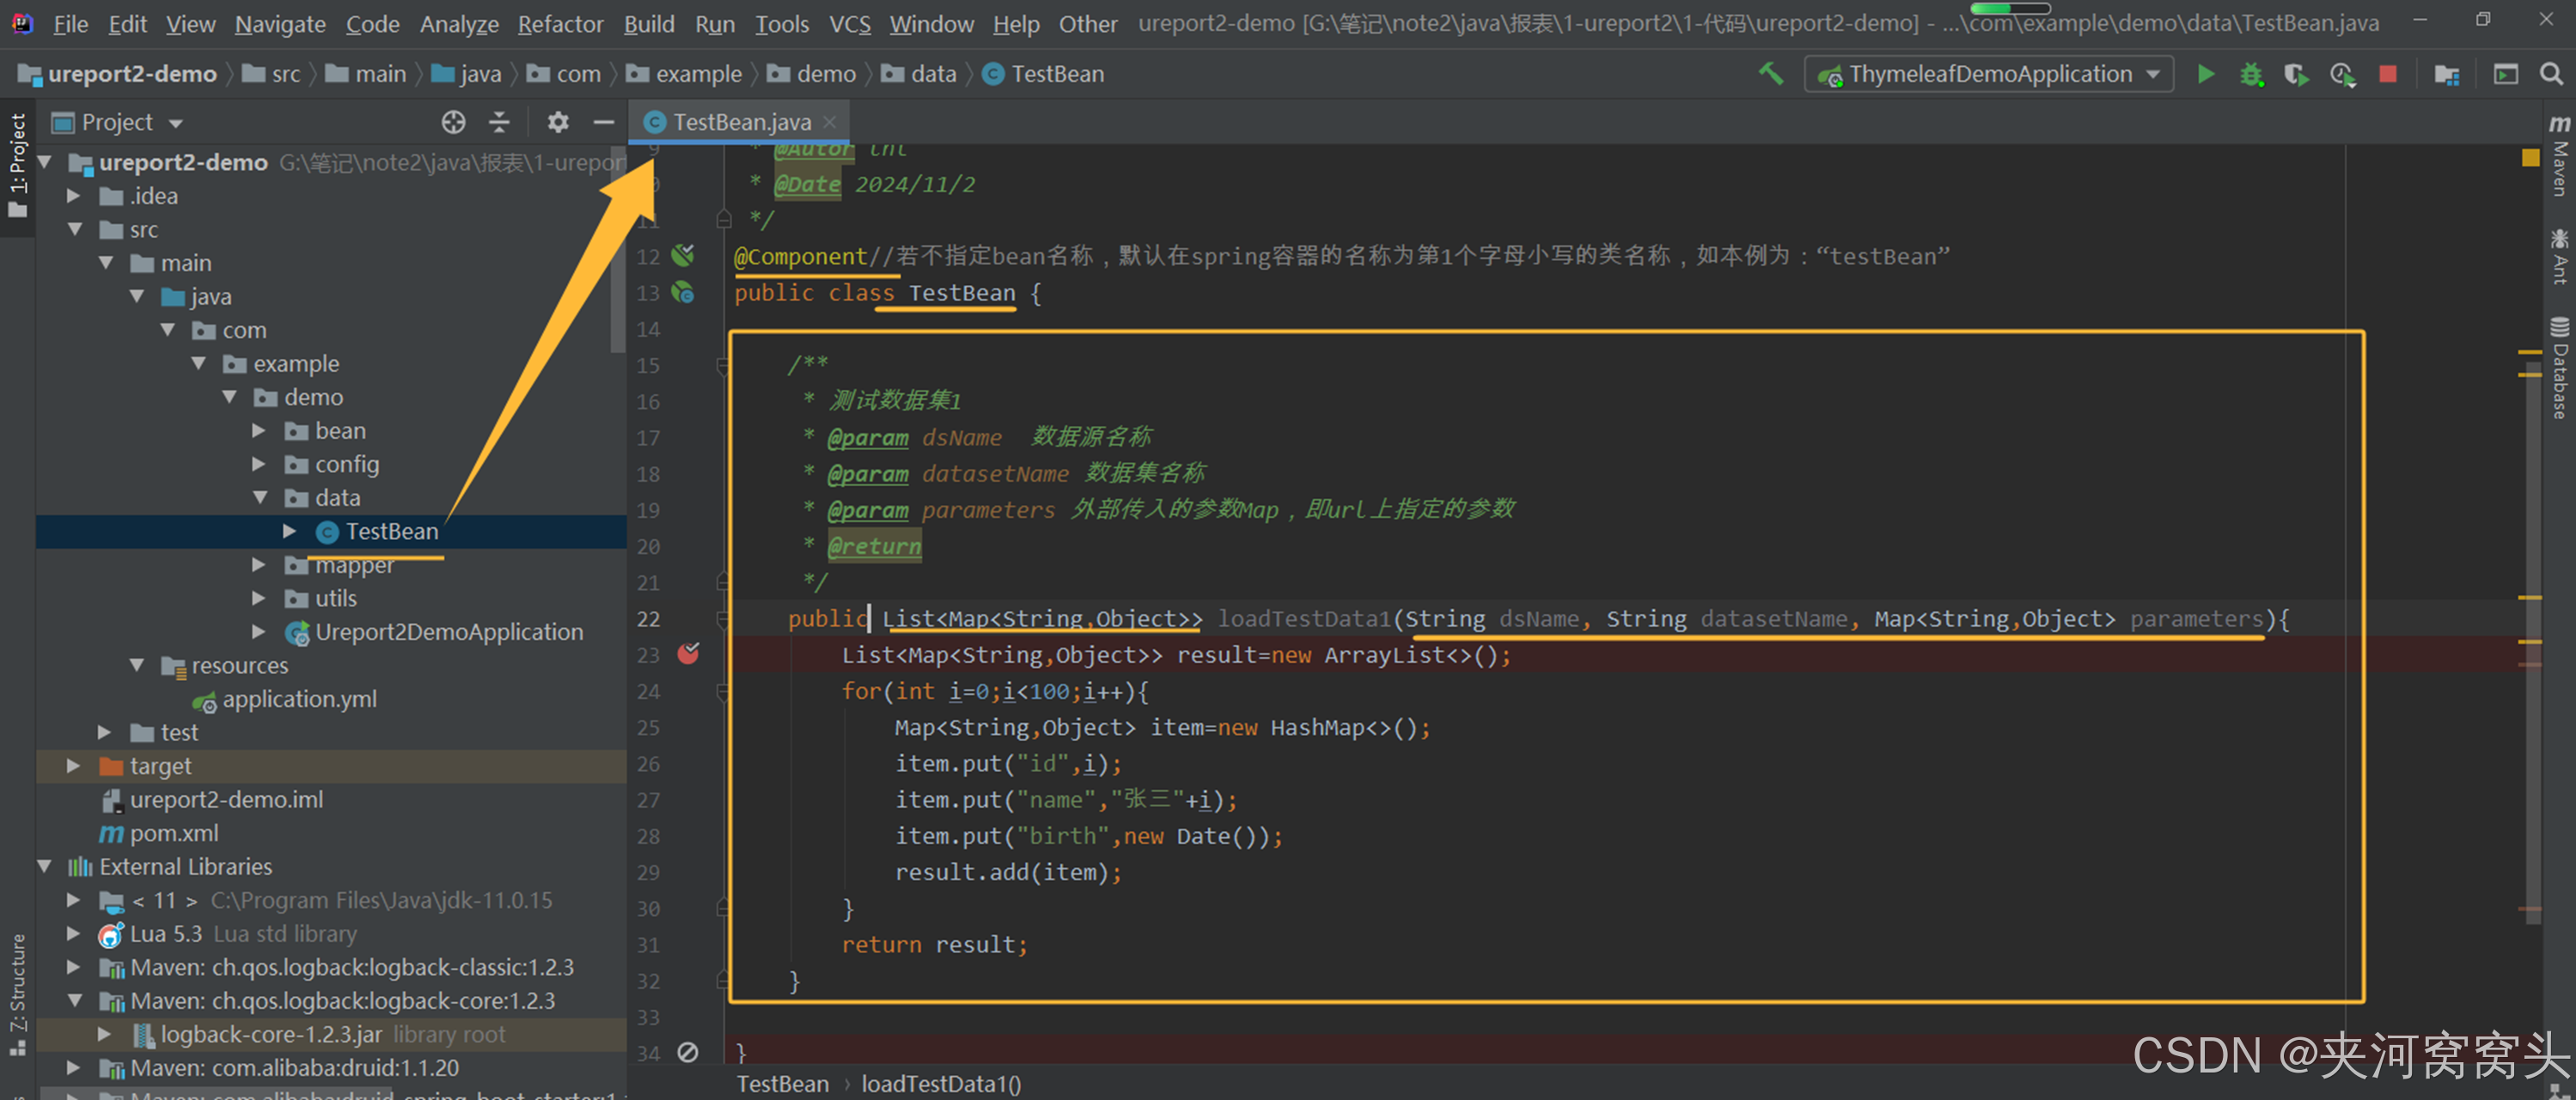Click the Project panel settings gear
The height and width of the screenshot is (1100, 2576).
558,122
